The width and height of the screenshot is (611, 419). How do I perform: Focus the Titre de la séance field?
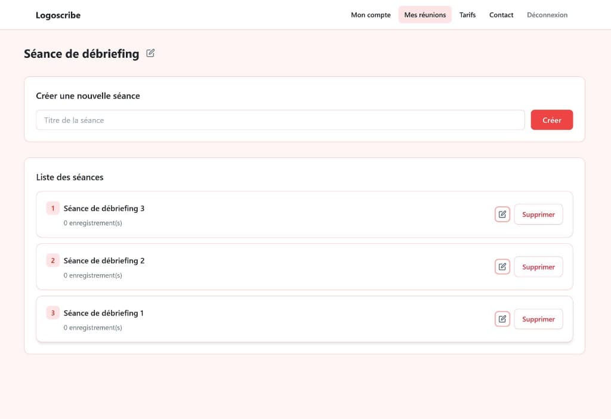(x=280, y=120)
